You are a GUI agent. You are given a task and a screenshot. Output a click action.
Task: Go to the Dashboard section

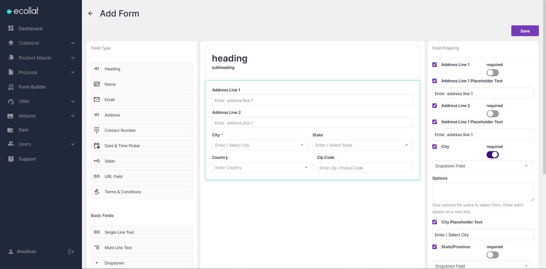30,28
